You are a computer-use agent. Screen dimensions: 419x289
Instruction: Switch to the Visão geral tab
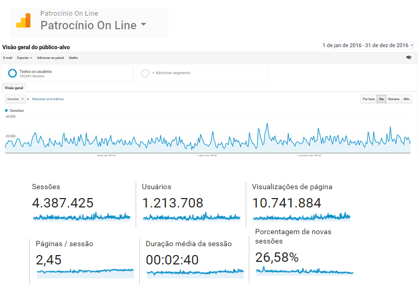(14, 88)
